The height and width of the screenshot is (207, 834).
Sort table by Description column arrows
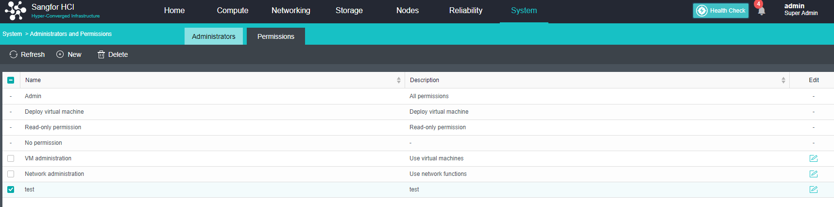click(783, 80)
